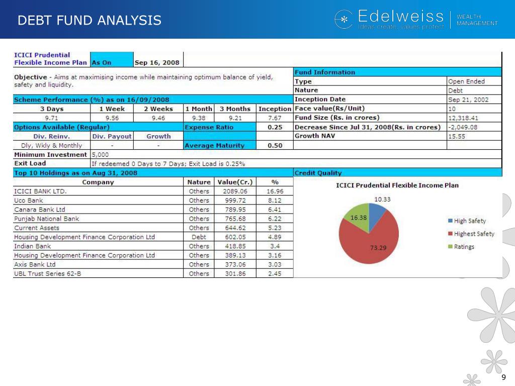This screenshot has width=515, height=386.
Task: Click the Company column header
Action: 98,182
